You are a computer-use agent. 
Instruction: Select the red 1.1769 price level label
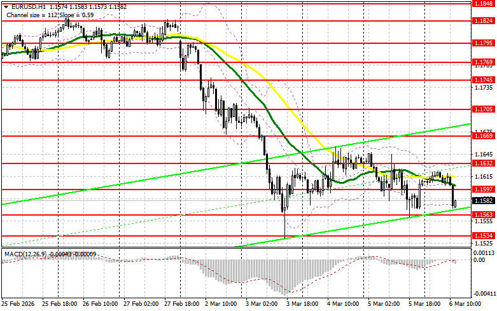(x=483, y=62)
